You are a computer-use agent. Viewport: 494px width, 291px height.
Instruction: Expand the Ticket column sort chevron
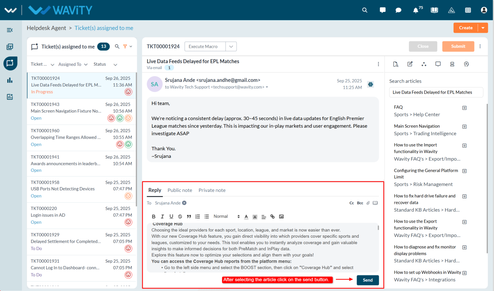52,65
